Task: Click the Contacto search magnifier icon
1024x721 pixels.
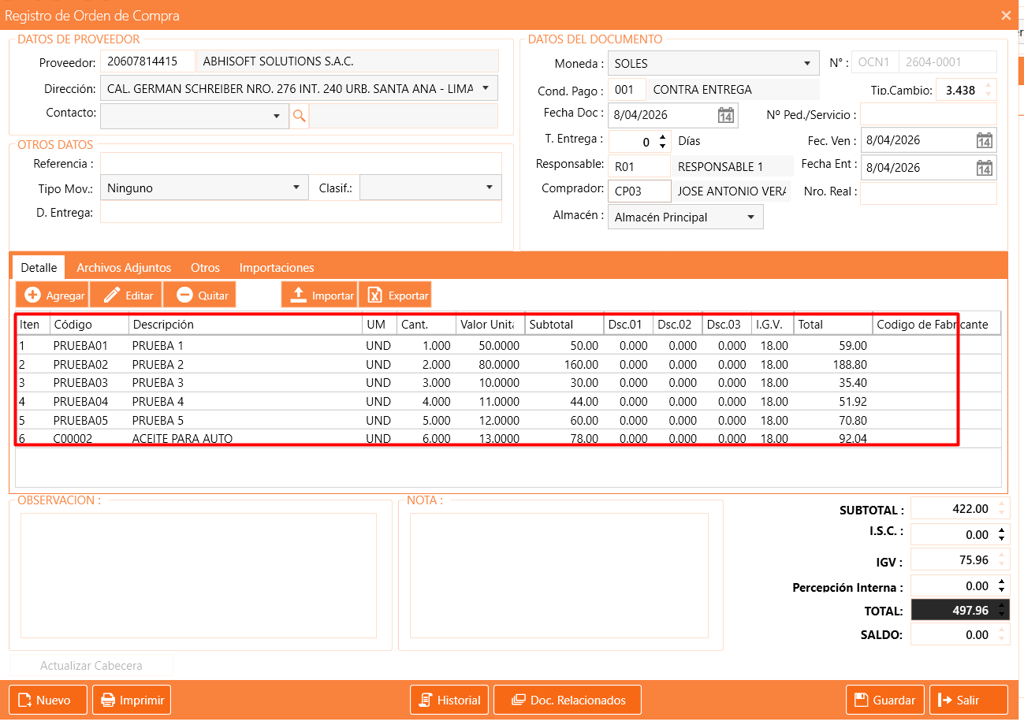Action: [299, 116]
